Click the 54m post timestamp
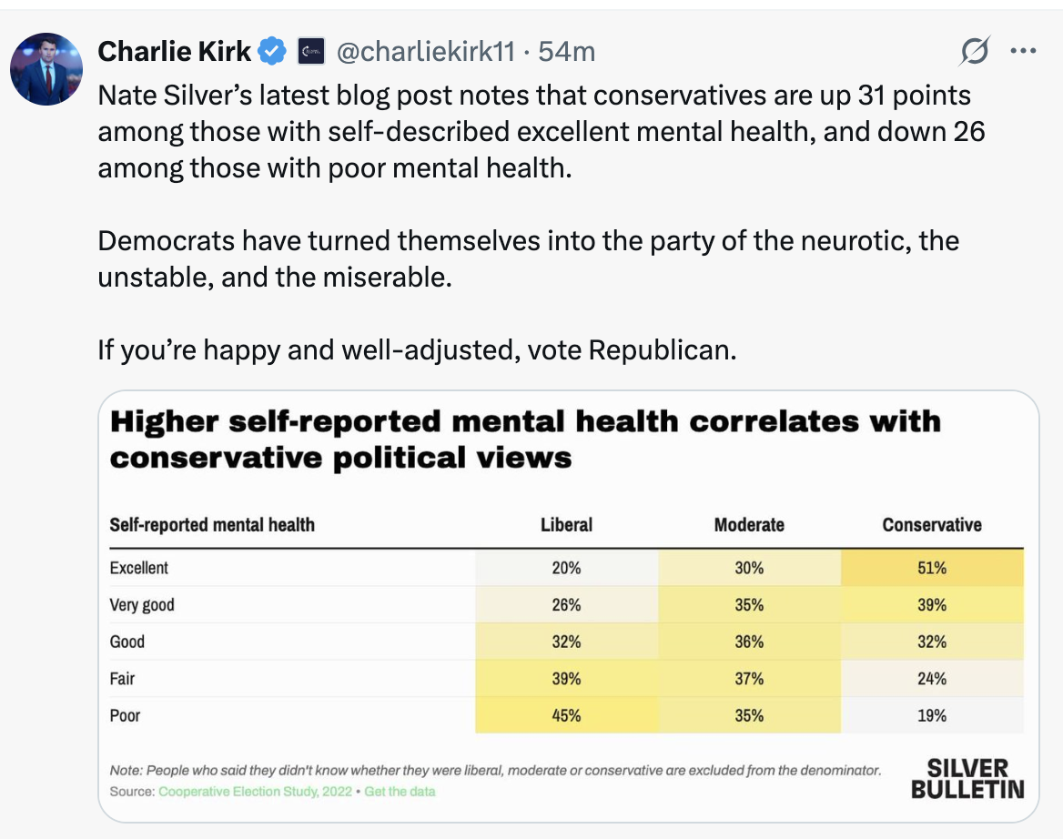Image resolution: width=1063 pixels, height=839 pixels. pyautogui.click(x=567, y=52)
